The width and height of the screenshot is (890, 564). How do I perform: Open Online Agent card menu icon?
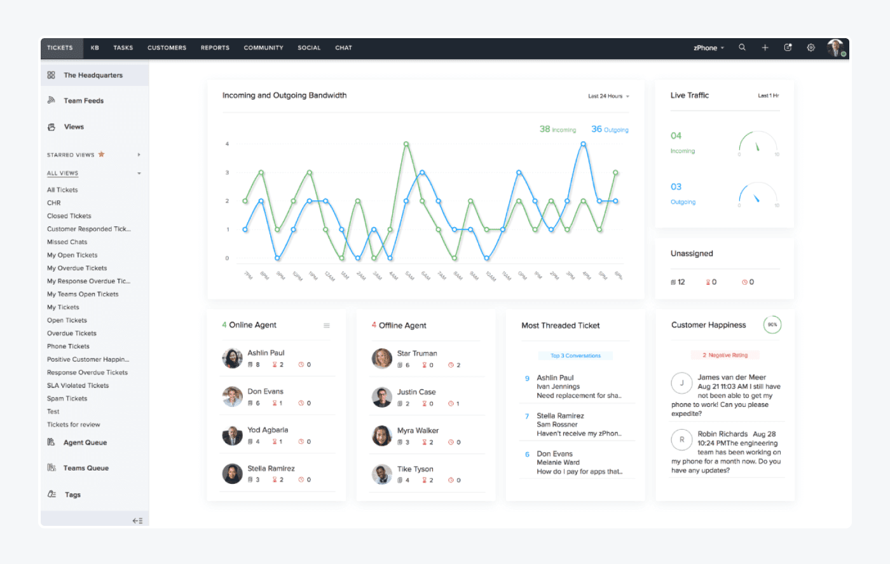click(x=327, y=326)
